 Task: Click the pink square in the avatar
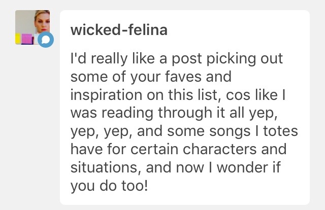[27, 39]
